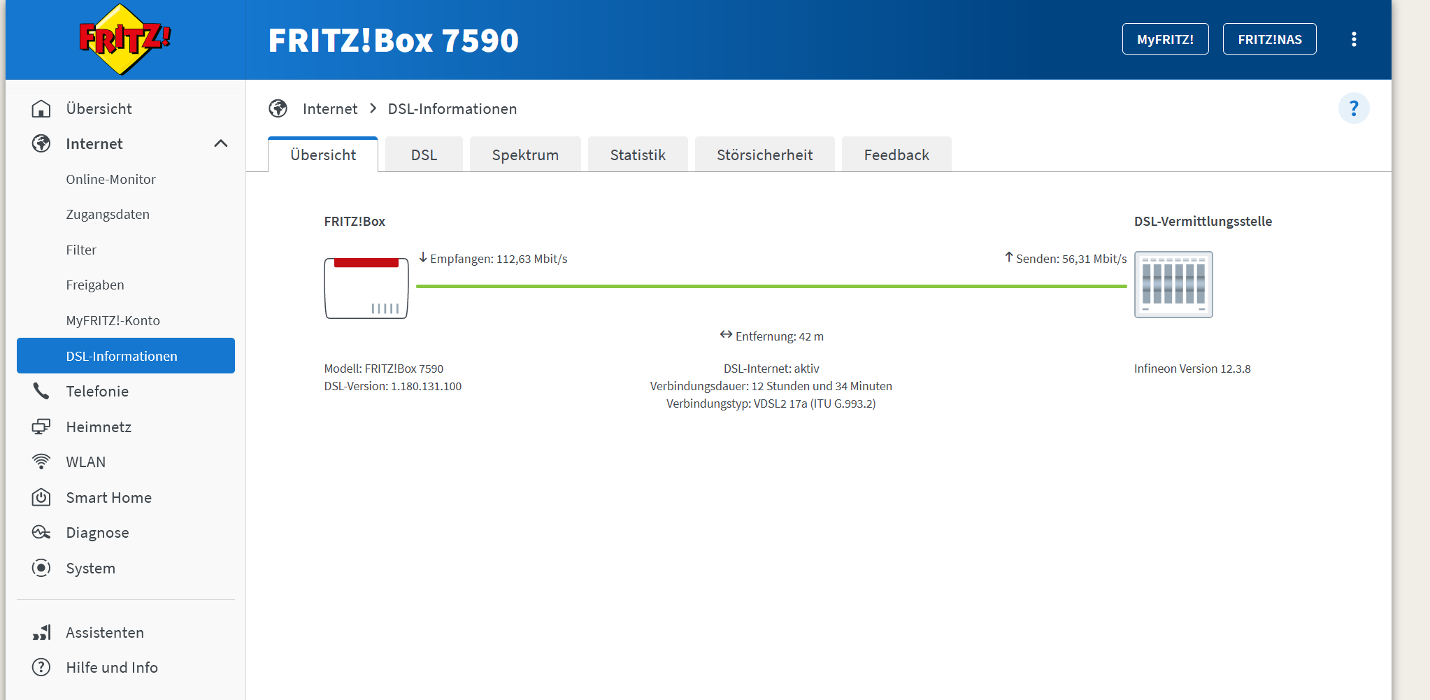Open WLAN menu

pyautogui.click(x=126, y=462)
